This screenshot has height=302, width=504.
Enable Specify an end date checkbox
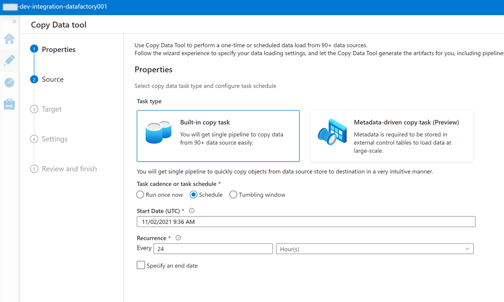(141, 265)
